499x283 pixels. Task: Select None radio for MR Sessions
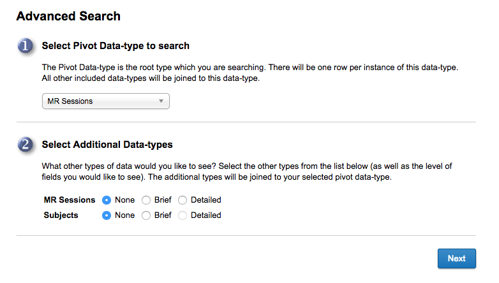click(107, 200)
